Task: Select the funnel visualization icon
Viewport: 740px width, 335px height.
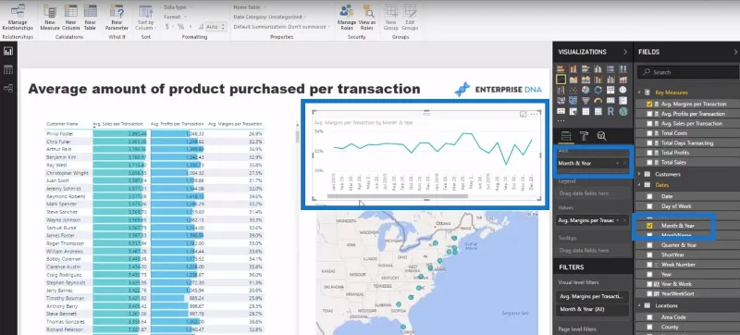Action: [x=586, y=100]
